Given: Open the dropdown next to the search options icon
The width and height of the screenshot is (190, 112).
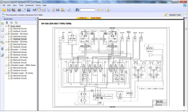Looking at the screenshot, I should (111, 10).
